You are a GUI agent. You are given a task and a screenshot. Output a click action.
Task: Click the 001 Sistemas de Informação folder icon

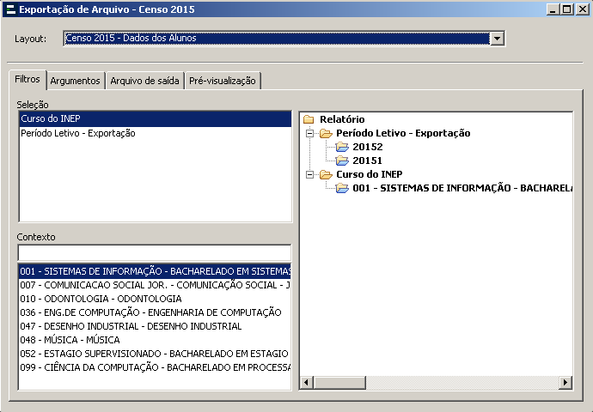coord(342,188)
